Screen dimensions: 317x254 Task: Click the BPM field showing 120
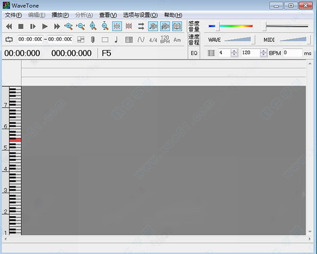pos(251,52)
